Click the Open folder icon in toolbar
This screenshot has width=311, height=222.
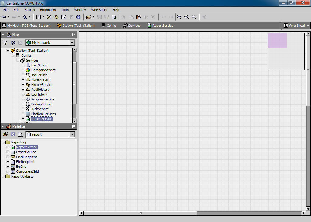[x=88, y=17]
